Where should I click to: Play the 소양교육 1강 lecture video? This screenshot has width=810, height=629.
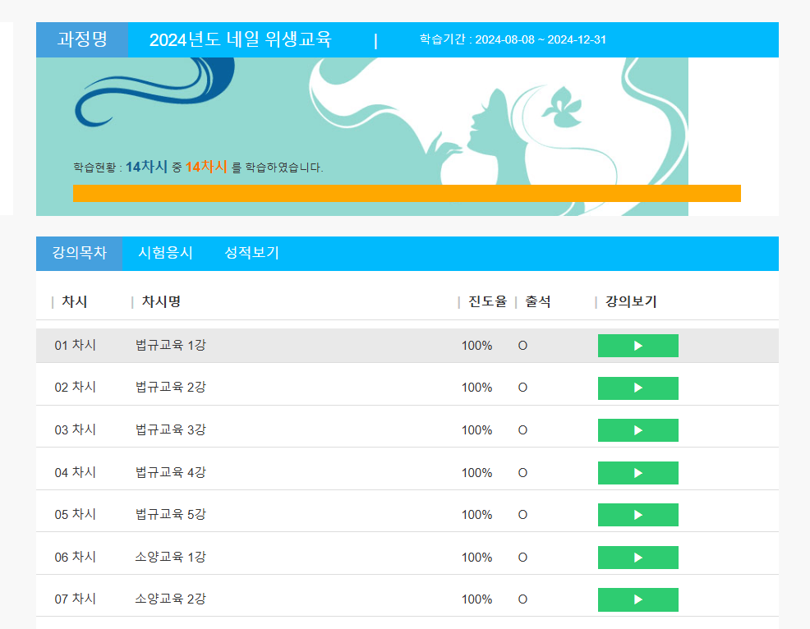click(x=638, y=557)
